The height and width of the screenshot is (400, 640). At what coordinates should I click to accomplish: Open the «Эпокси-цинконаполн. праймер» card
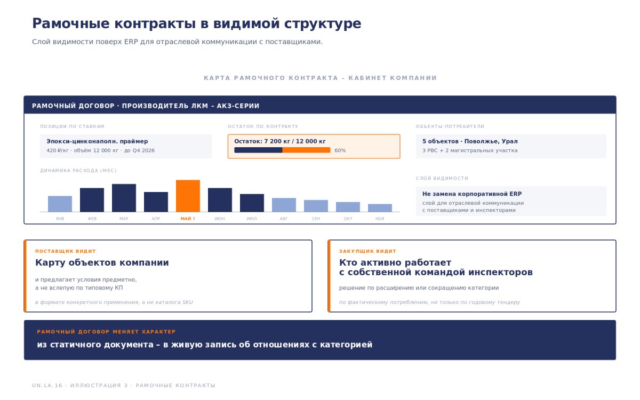126,146
